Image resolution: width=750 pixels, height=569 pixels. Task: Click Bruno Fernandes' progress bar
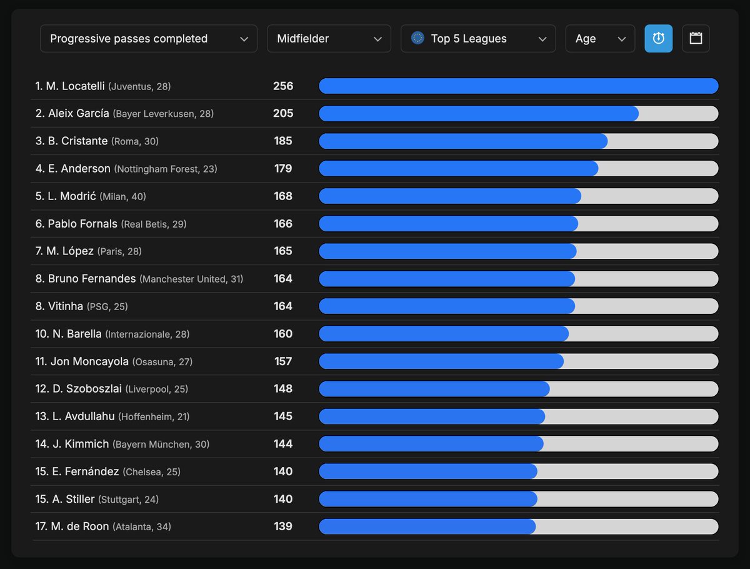519,279
